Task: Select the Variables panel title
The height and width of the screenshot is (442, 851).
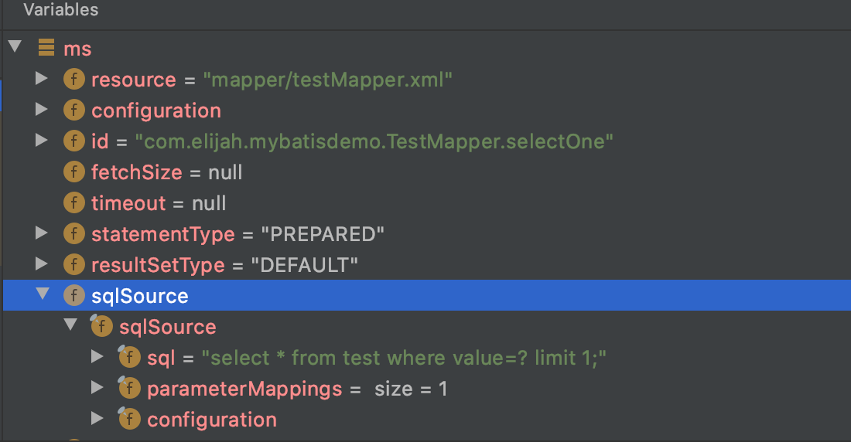Action: [x=61, y=11]
